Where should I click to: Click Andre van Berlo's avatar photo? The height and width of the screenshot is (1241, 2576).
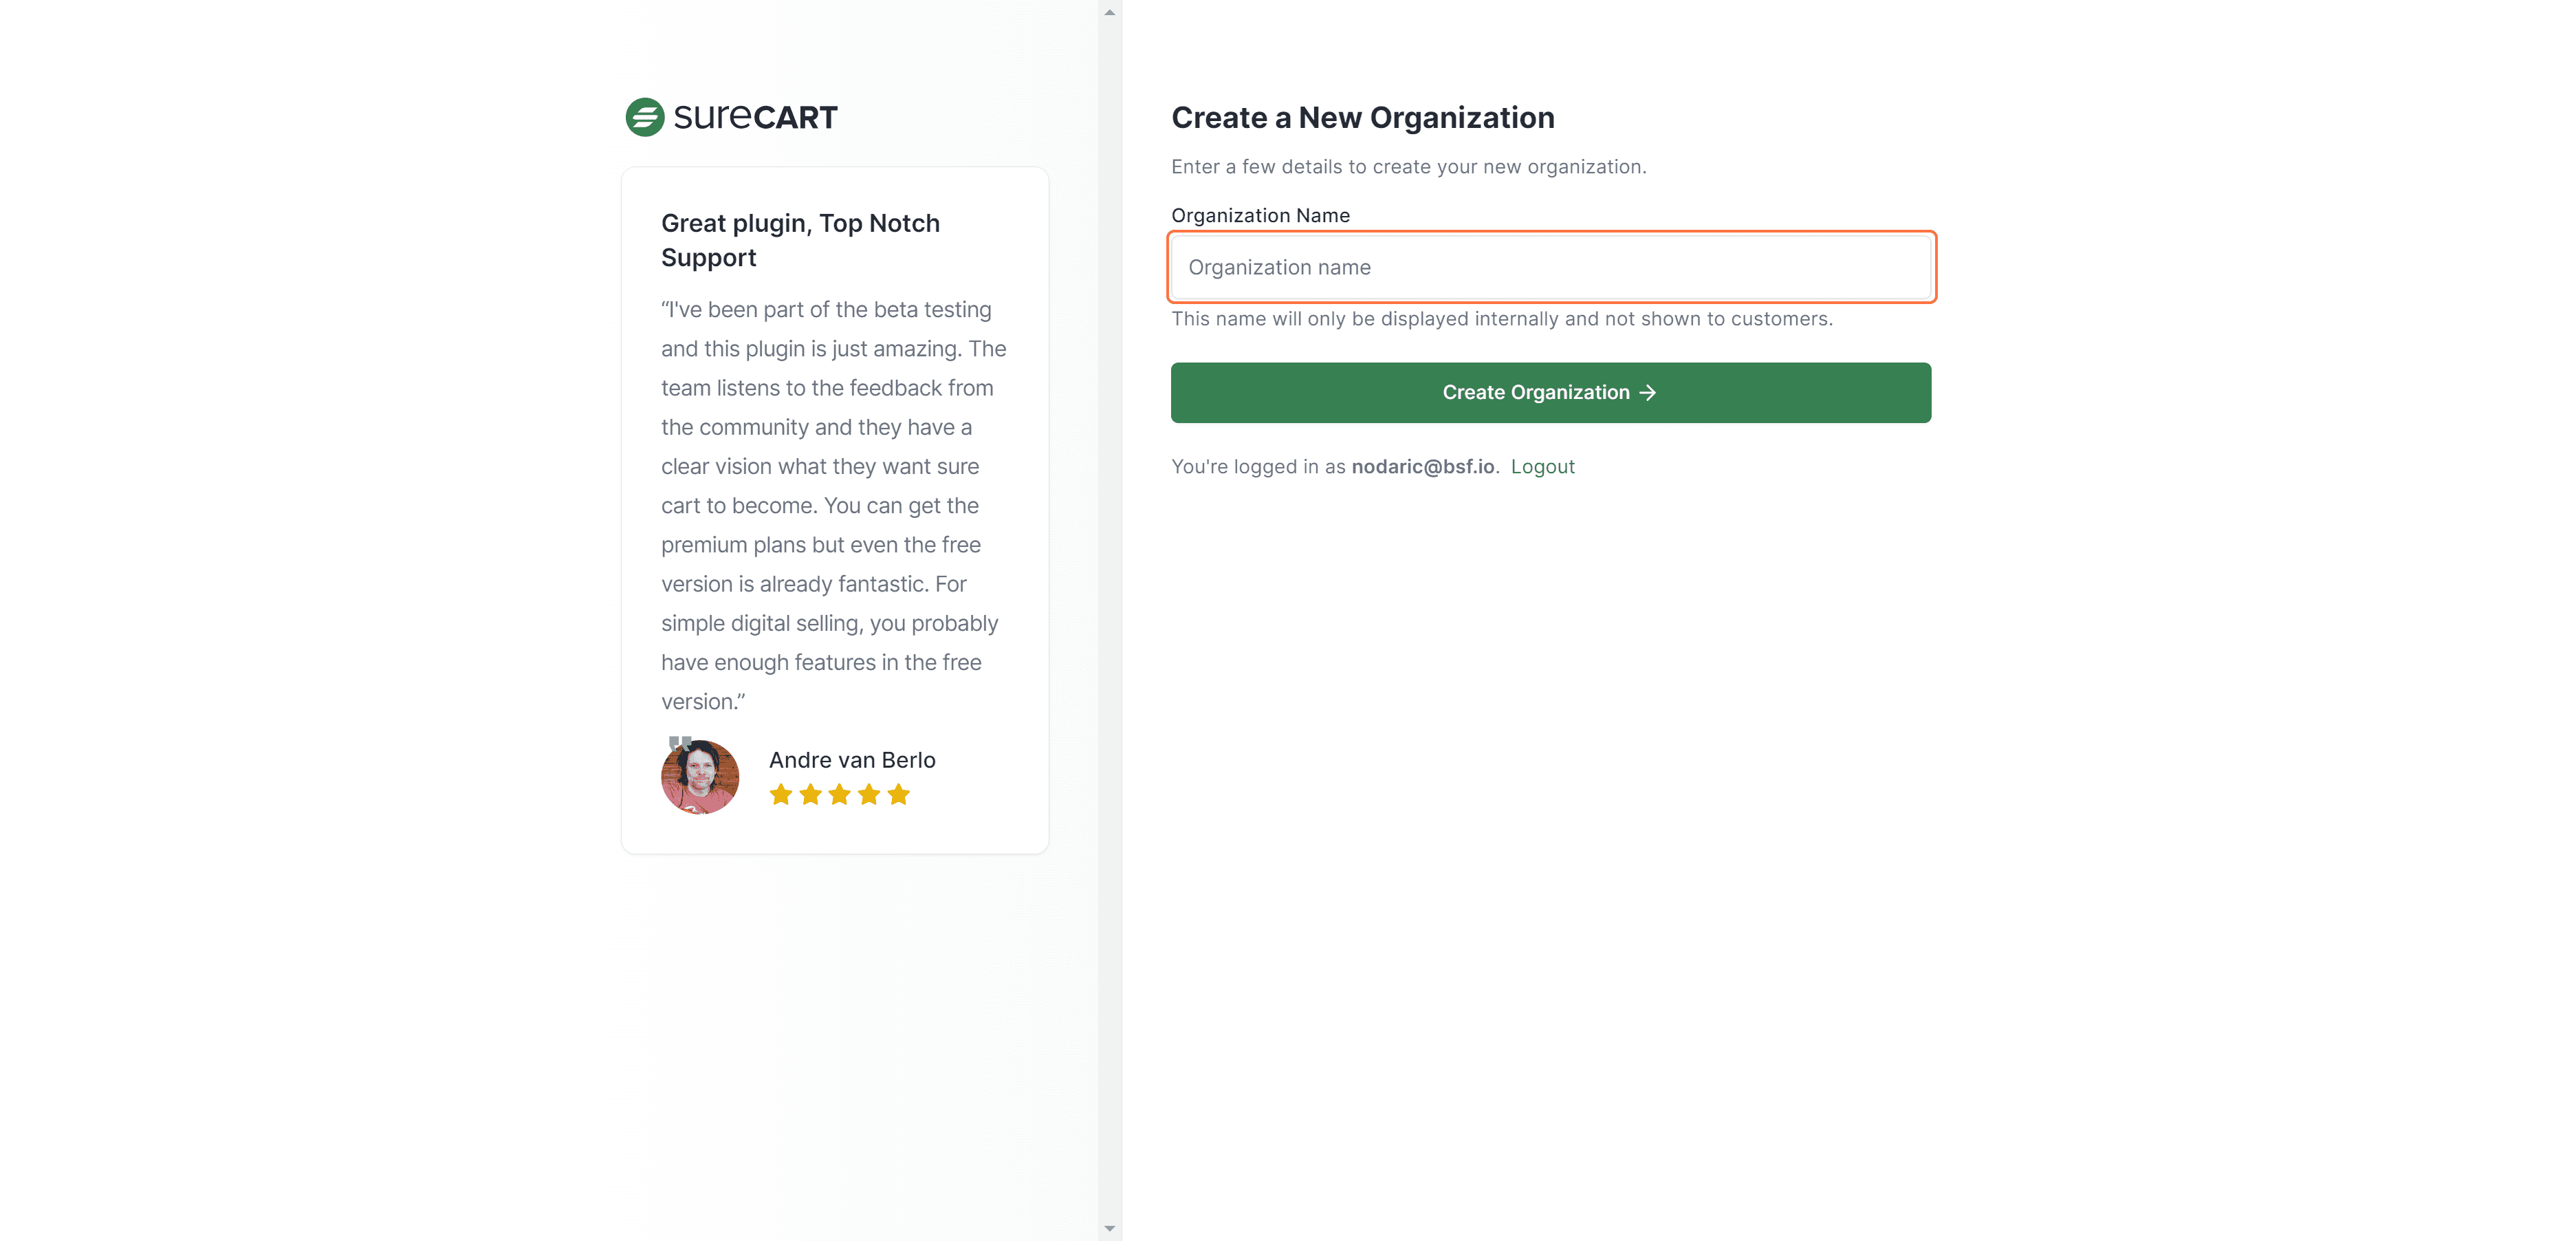click(700, 778)
